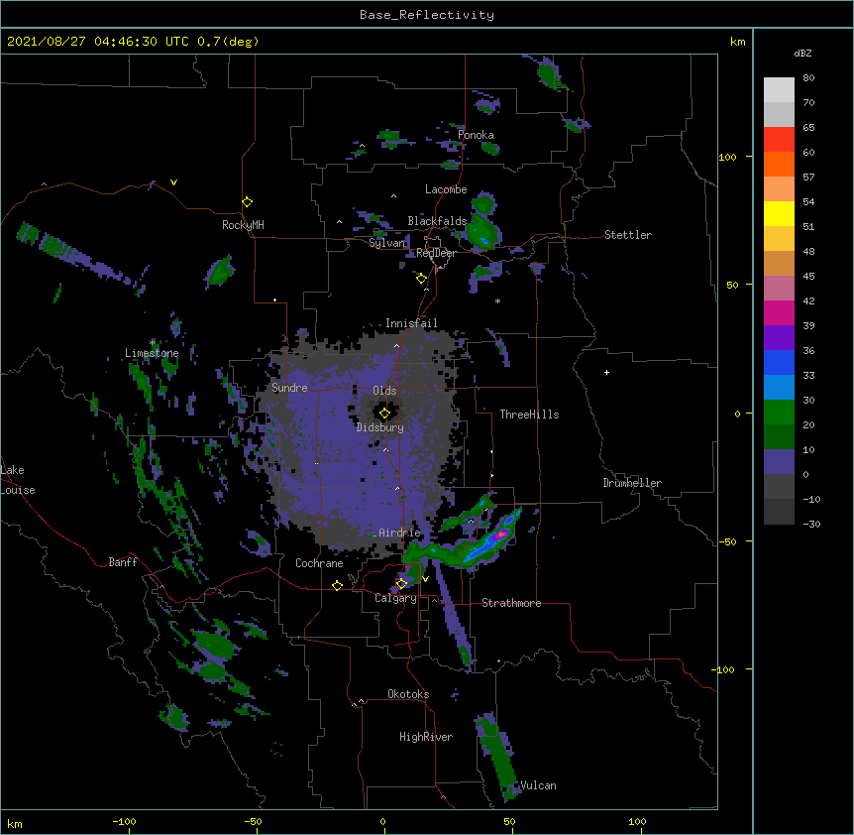
Task: Pick the yellow diamond marker below Cochrane
Action: pos(337,585)
